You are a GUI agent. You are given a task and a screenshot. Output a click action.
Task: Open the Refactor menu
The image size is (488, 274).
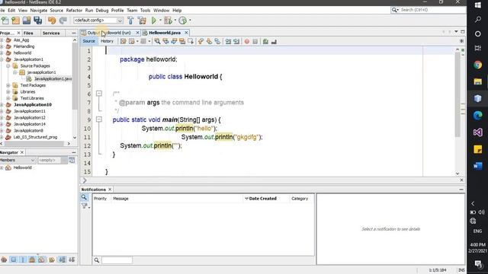74,10
